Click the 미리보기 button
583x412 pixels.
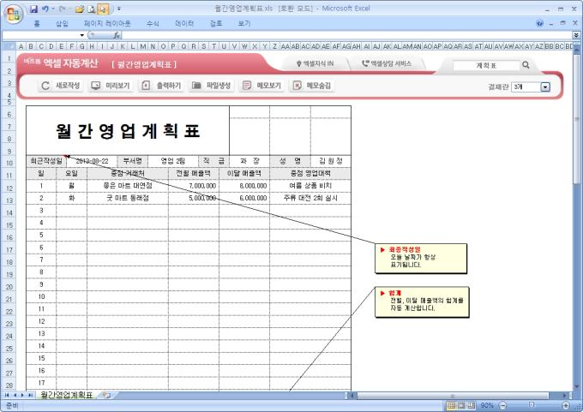tap(111, 86)
